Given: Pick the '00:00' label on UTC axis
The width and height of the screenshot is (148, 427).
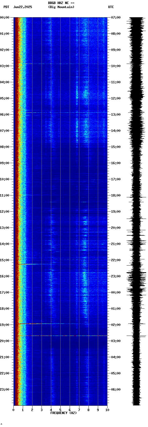Looking at the screenshot, I should [x=116, y=292].
